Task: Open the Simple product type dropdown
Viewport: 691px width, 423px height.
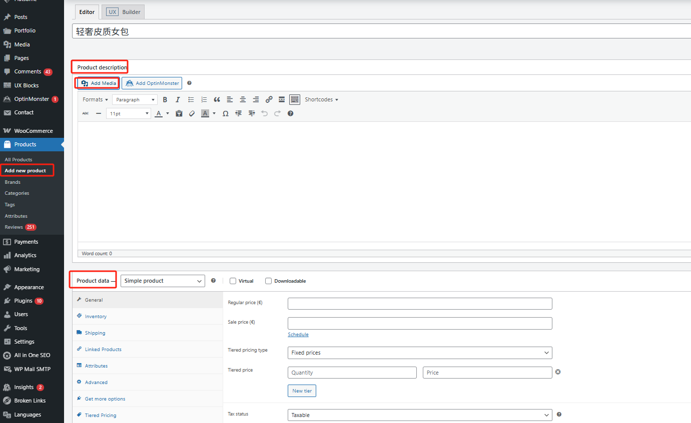Action: click(163, 281)
